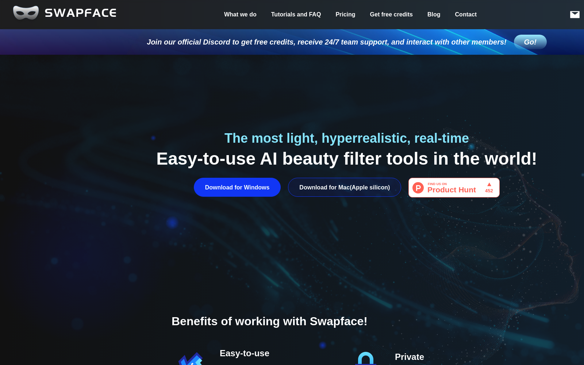584x365 pixels.
Task: Open the What we do menu
Action: [240, 15]
